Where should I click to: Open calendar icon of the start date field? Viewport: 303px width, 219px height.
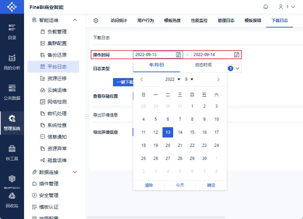[x=178, y=55]
